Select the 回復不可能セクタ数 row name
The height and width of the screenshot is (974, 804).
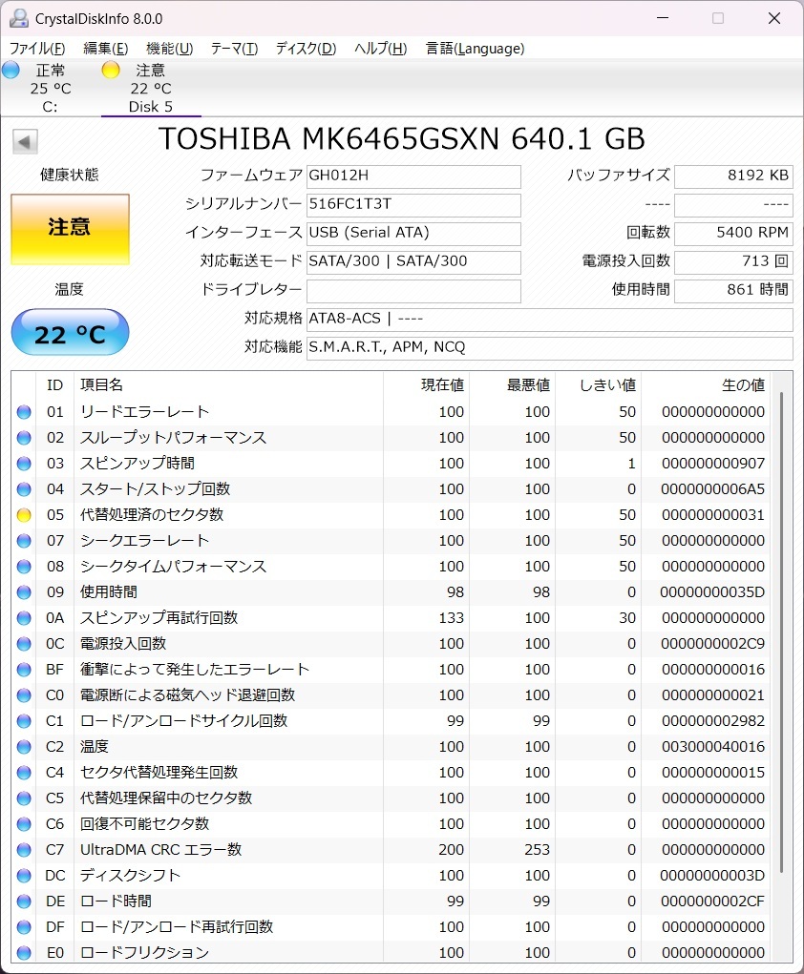tap(144, 824)
